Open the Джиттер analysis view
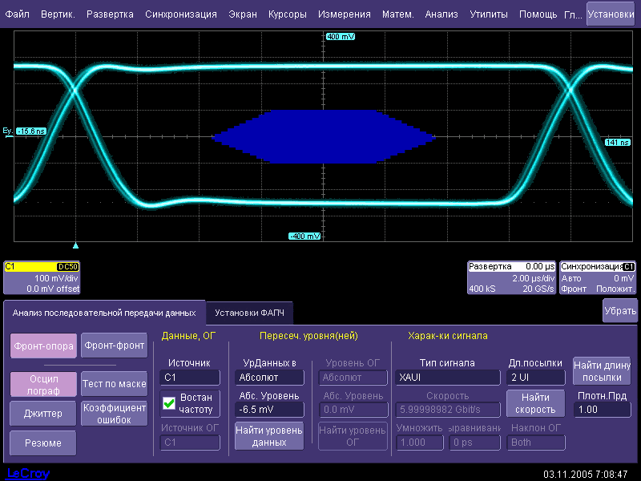 [x=44, y=413]
